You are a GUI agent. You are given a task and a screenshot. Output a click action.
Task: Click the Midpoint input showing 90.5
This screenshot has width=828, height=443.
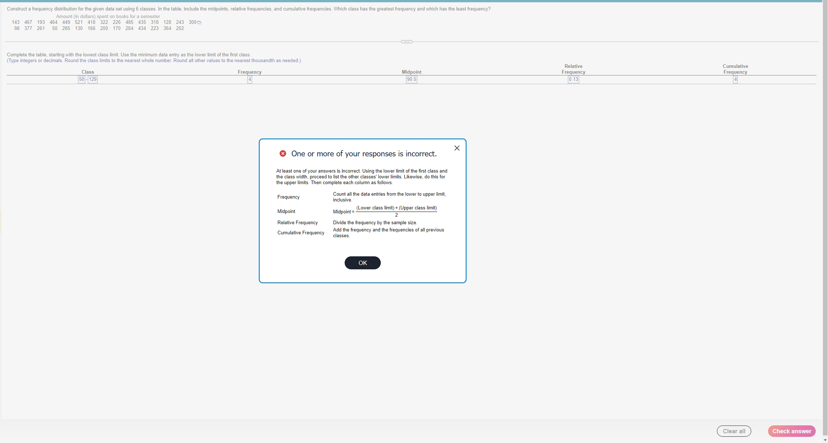point(411,79)
